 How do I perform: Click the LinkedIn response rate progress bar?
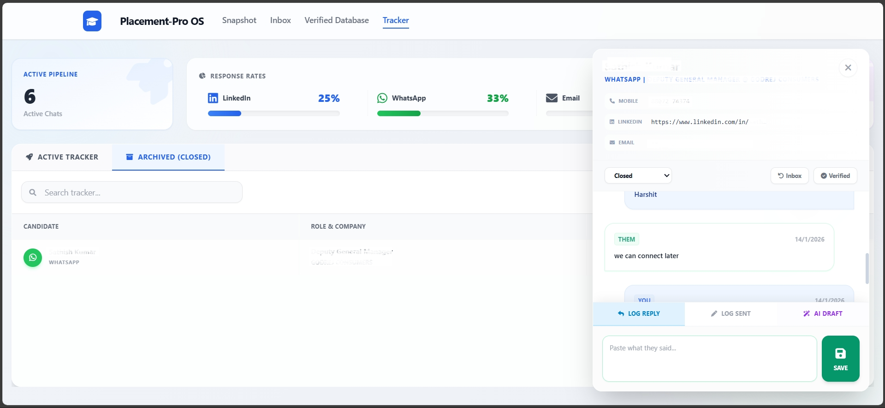coord(273,113)
